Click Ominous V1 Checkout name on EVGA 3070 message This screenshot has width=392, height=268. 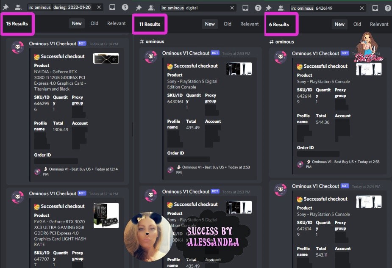[53, 193]
